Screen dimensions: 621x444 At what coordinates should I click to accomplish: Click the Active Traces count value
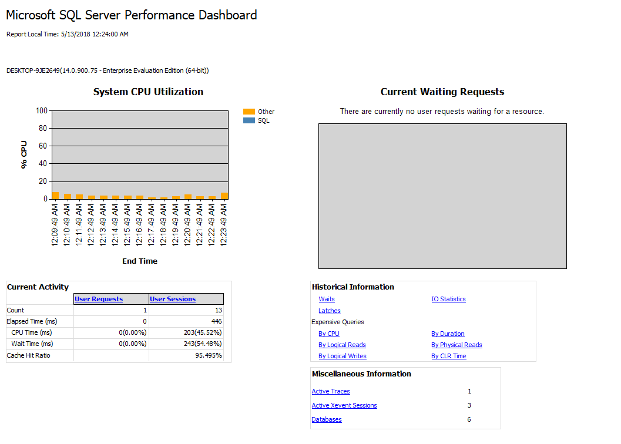tap(469, 391)
